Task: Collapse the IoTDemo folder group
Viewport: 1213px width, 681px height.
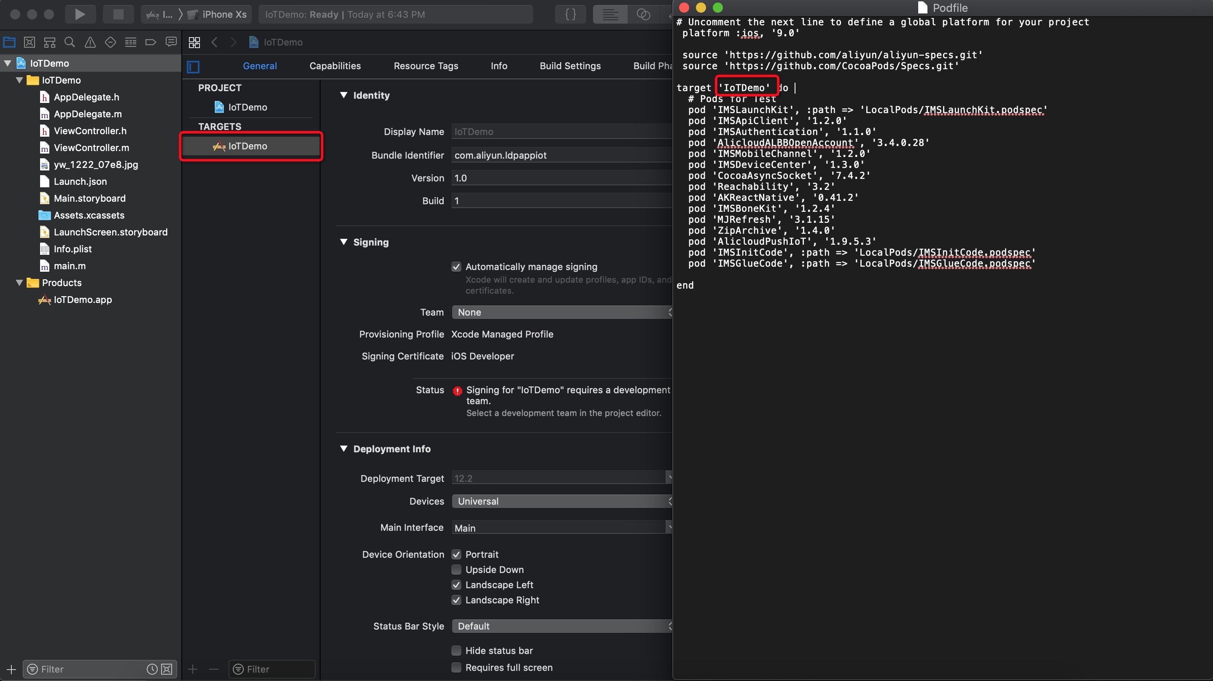Action: [x=20, y=80]
